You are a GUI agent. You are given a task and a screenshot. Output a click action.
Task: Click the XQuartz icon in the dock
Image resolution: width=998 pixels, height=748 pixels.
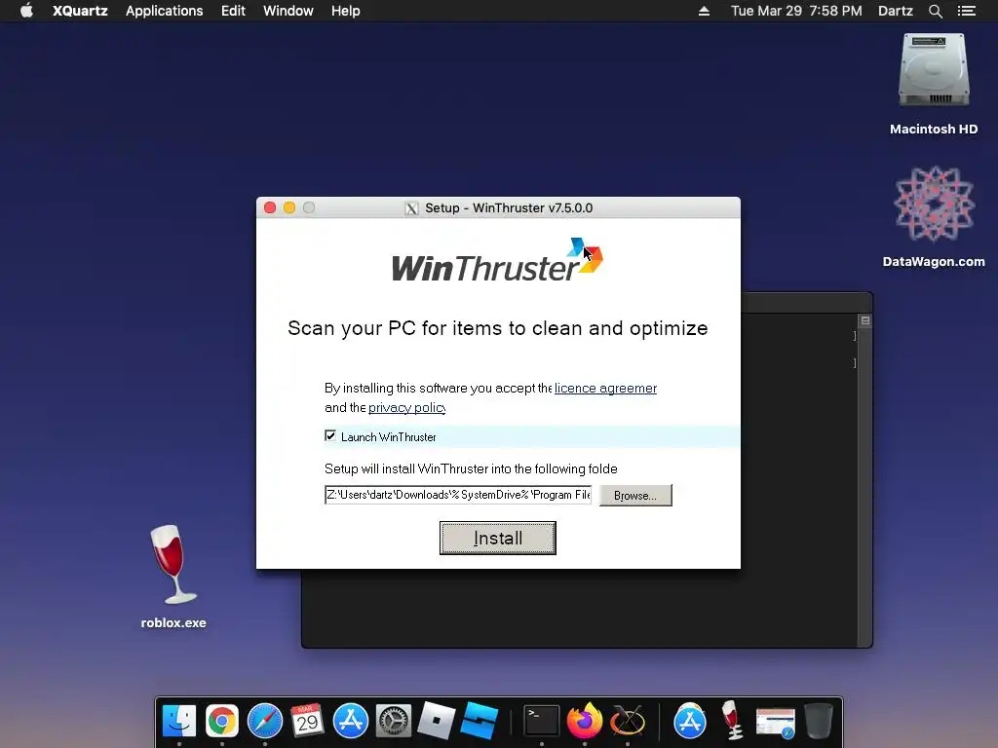click(628, 721)
